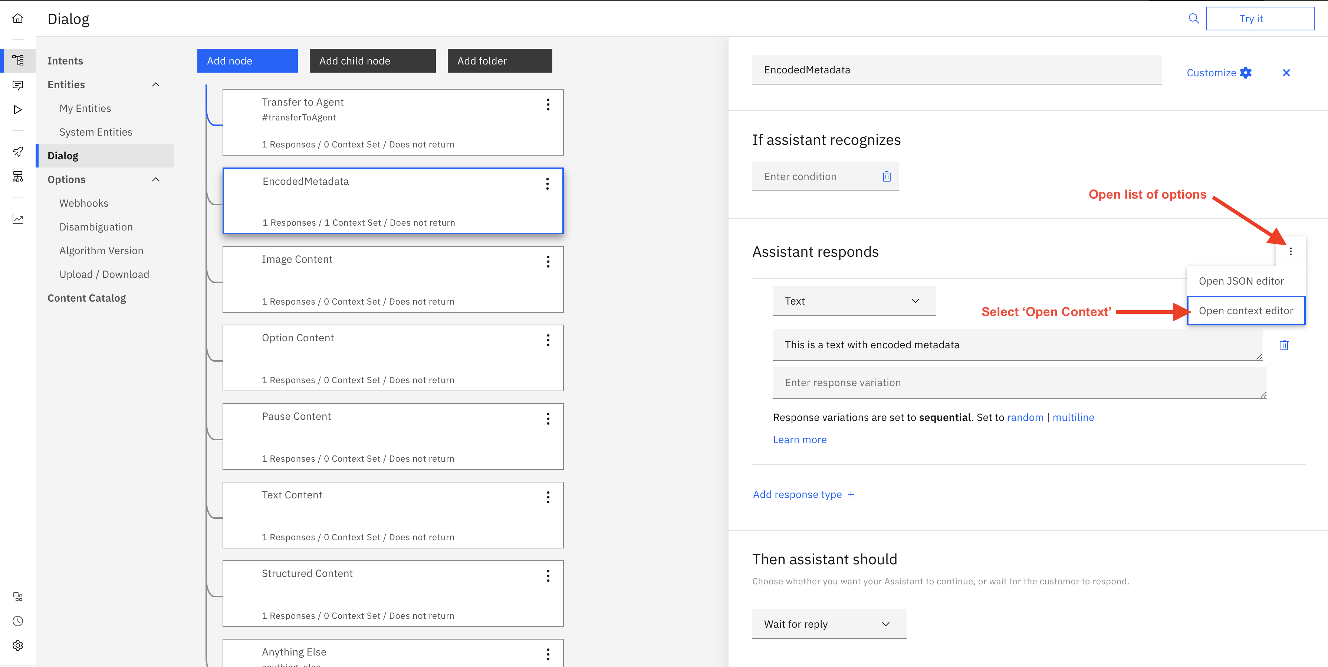Open three-dot menu on Pause Content node

[548, 419]
